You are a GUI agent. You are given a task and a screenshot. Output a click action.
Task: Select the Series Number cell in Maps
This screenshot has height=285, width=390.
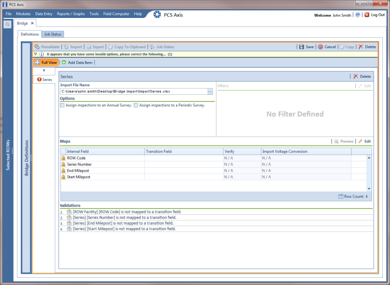click(105, 165)
